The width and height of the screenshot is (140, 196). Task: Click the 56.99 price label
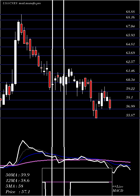[x=130, y=106]
